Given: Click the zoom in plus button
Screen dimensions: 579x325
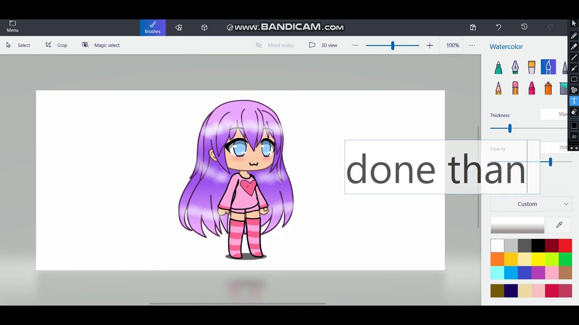Looking at the screenshot, I should click(429, 45).
